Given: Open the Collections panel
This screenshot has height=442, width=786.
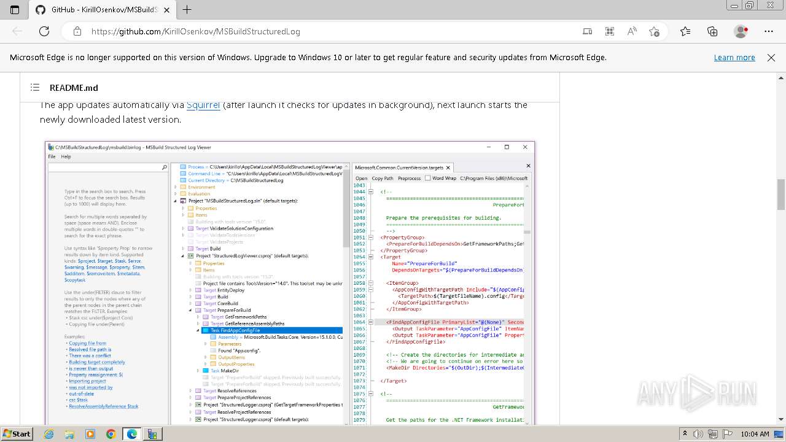Looking at the screenshot, I should tap(712, 31).
